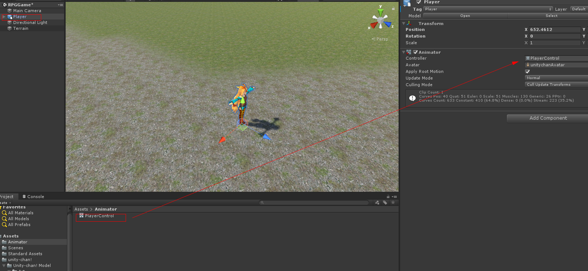Viewport: 588px width, 271px height.
Task: Click the RPGGame scene Unity icon
Action: pyautogui.click(x=5, y=5)
